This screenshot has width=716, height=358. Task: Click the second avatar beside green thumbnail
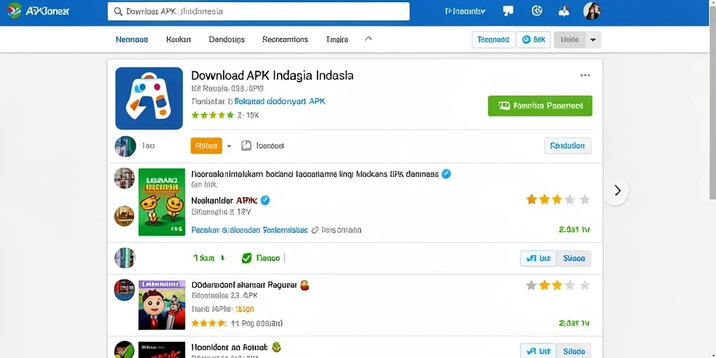pos(124,215)
